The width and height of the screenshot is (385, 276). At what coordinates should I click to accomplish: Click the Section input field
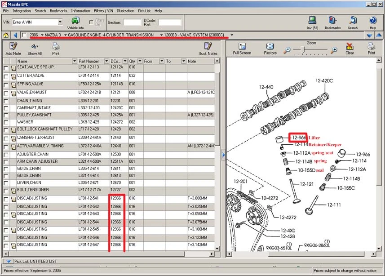click(x=132, y=22)
